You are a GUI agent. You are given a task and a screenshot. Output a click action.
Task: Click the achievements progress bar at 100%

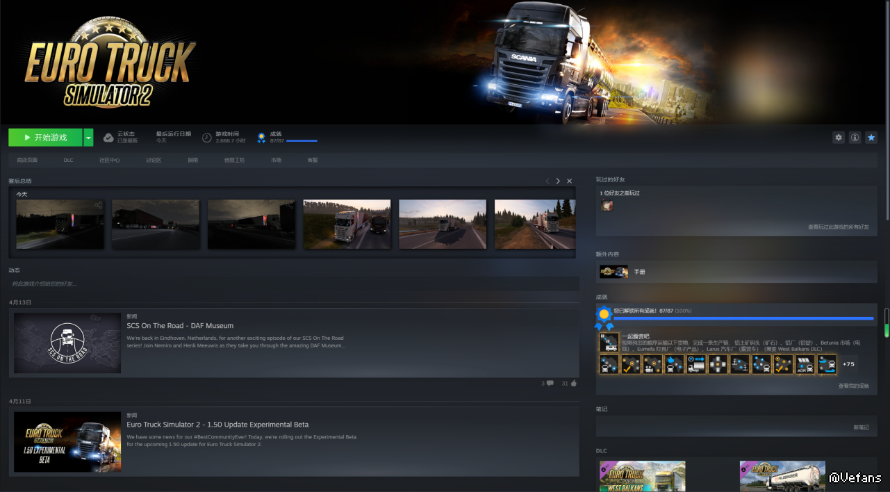[743, 318]
